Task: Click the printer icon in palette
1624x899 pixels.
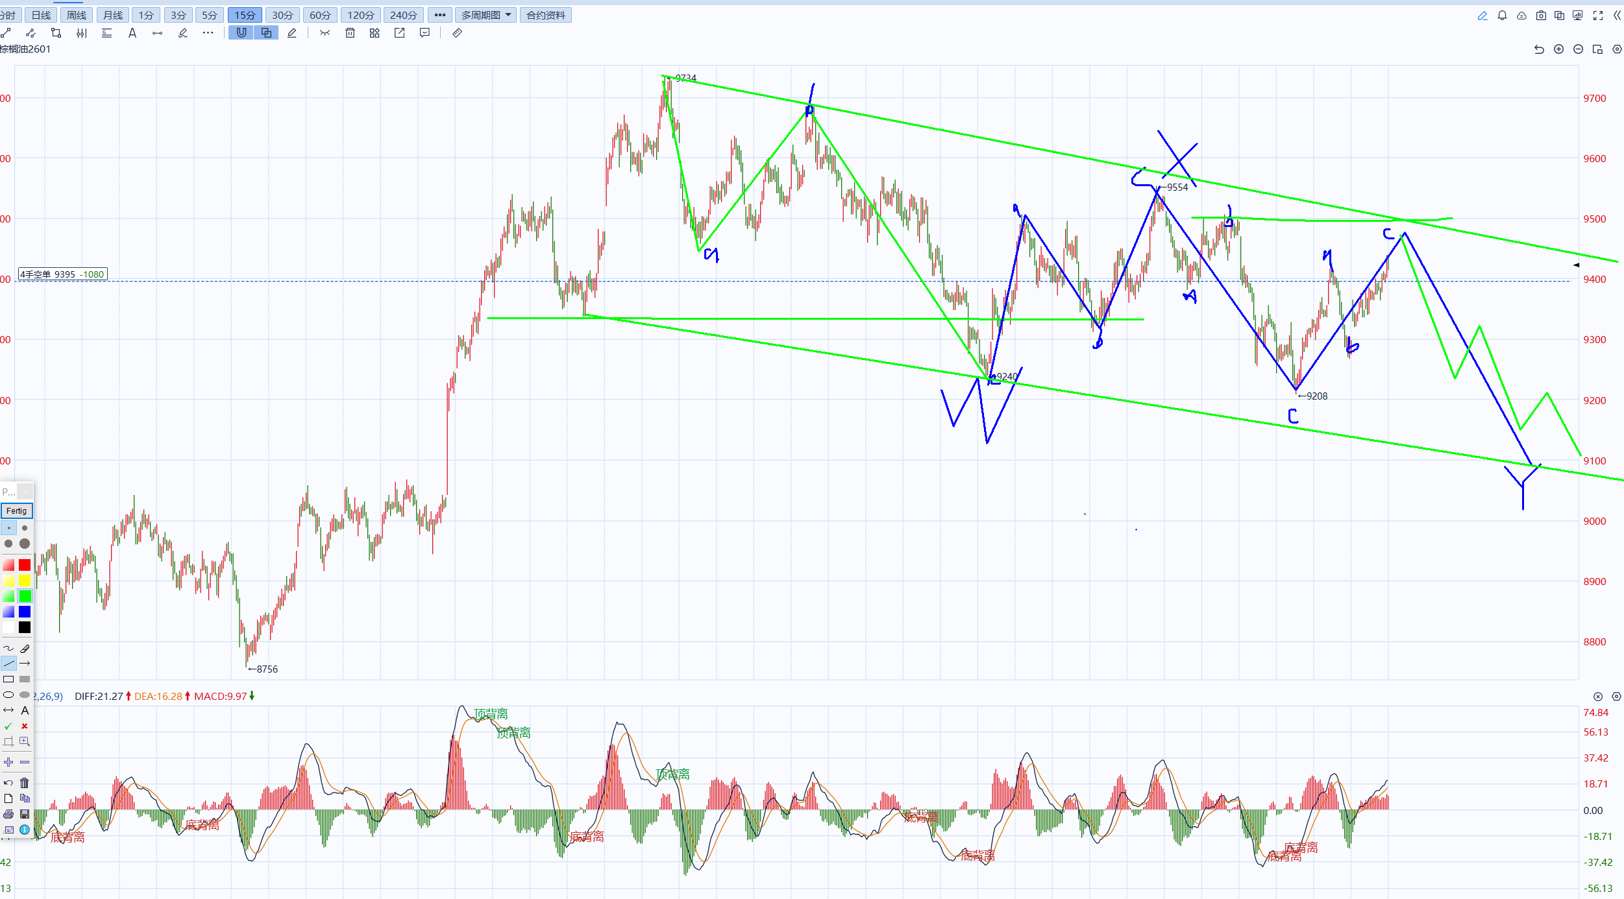Action: (x=8, y=814)
